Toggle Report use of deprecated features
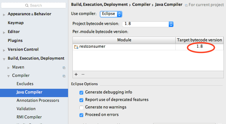This screenshot has width=226, height=124. click(x=81, y=100)
